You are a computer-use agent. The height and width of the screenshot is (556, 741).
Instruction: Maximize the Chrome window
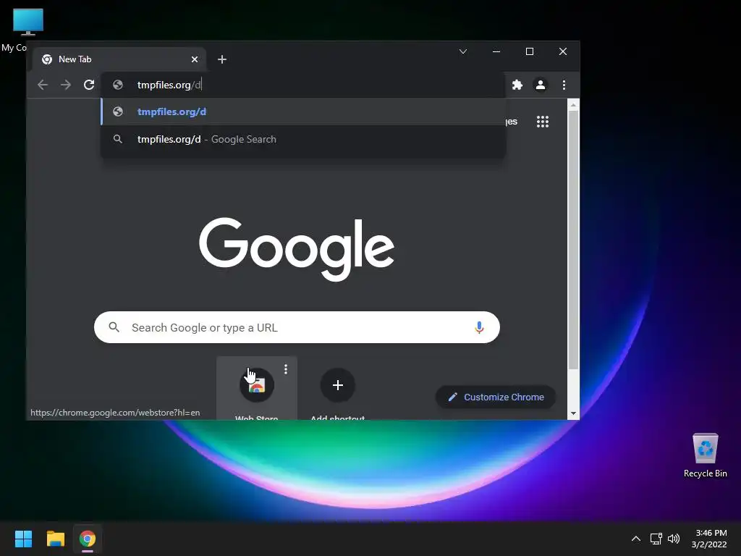pyautogui.click(x=530, y=51)
